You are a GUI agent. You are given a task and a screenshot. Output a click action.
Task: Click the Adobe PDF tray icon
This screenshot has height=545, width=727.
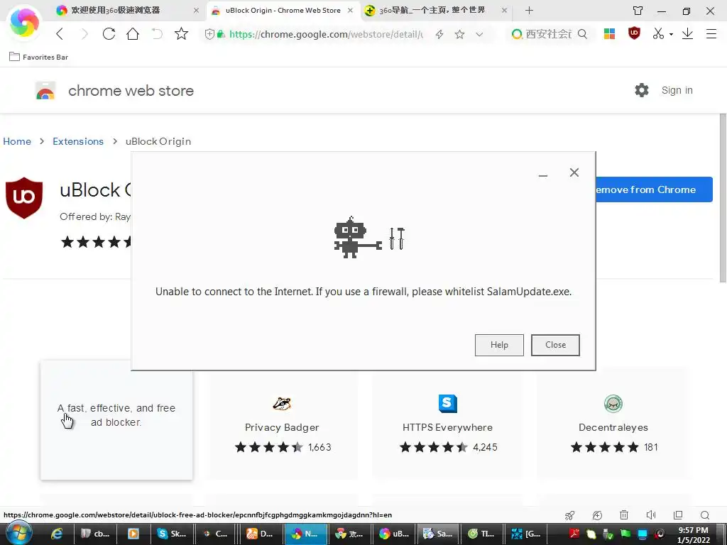[x=574, y=534]
